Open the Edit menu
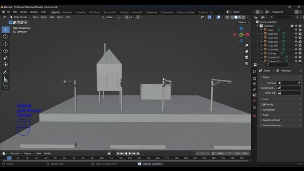The width and height of the screenshot is (304, 171). point(15,12)
